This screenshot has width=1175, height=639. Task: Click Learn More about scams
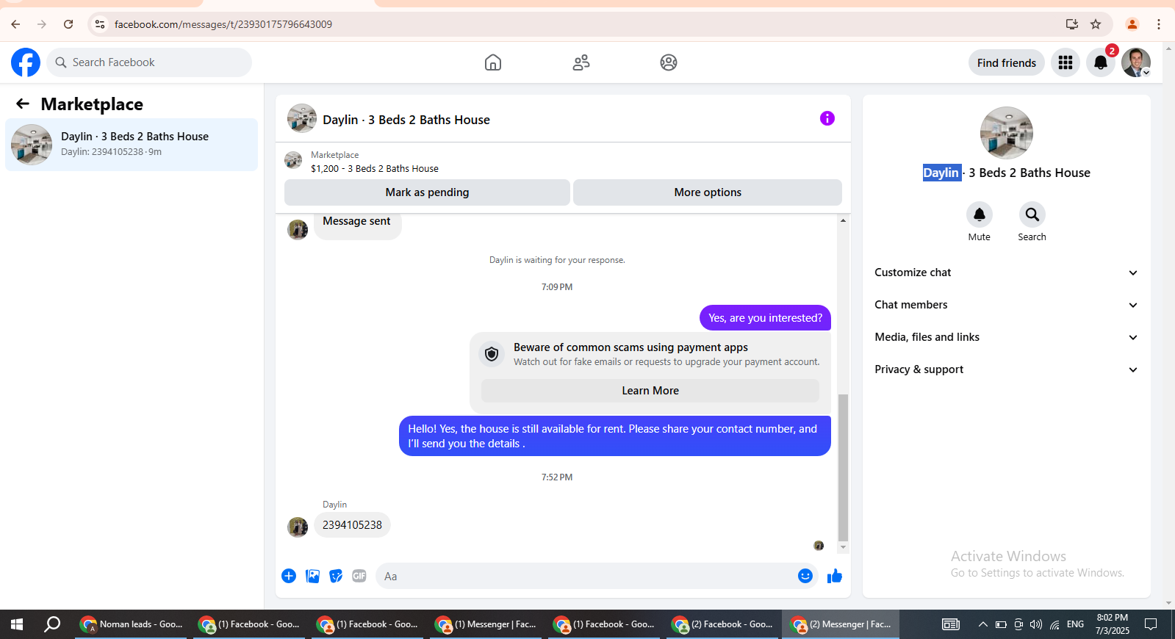[650, 391]
